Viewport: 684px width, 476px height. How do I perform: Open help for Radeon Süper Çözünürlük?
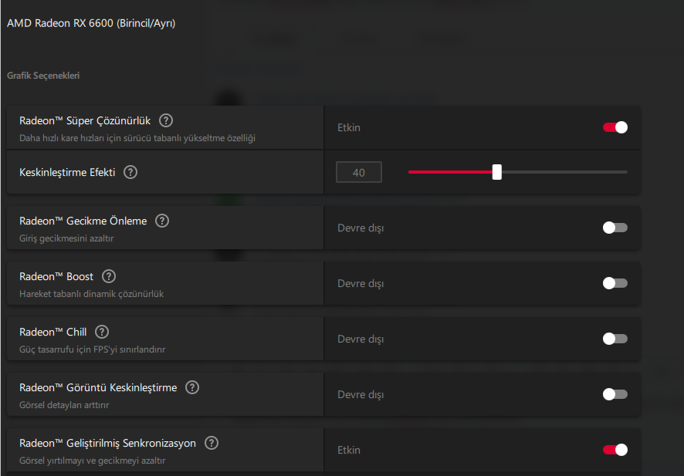(x=166, y=120)
